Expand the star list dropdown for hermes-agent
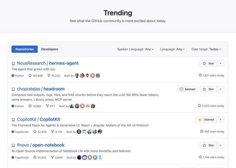 (x=220, y=64)
